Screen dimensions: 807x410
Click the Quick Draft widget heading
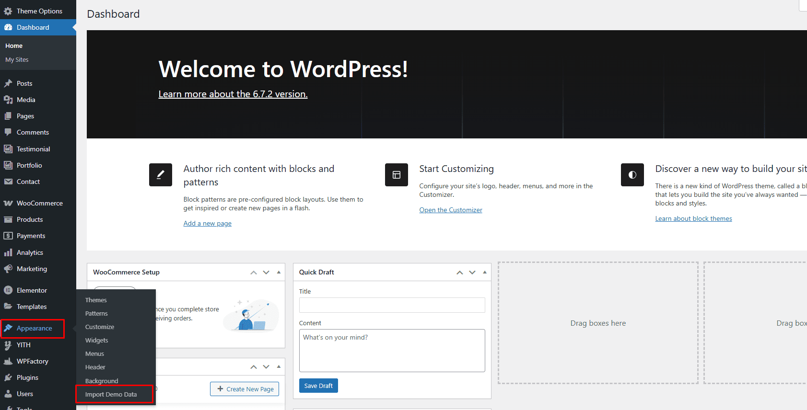(x=316, y=272)
